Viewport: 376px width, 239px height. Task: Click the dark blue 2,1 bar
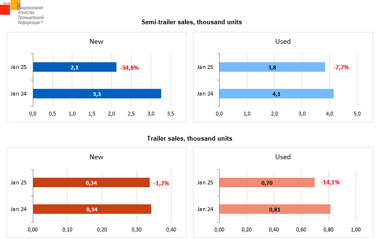pyautogui.click(x=75, y=67)
